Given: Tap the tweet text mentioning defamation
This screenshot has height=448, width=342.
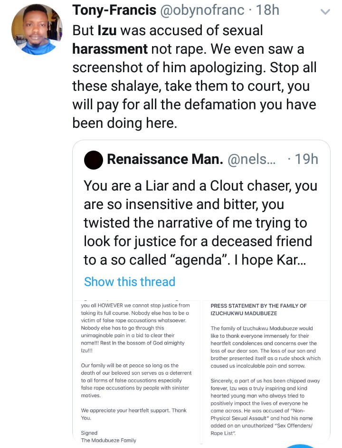Looking at the screenshot, I should 194,104.
